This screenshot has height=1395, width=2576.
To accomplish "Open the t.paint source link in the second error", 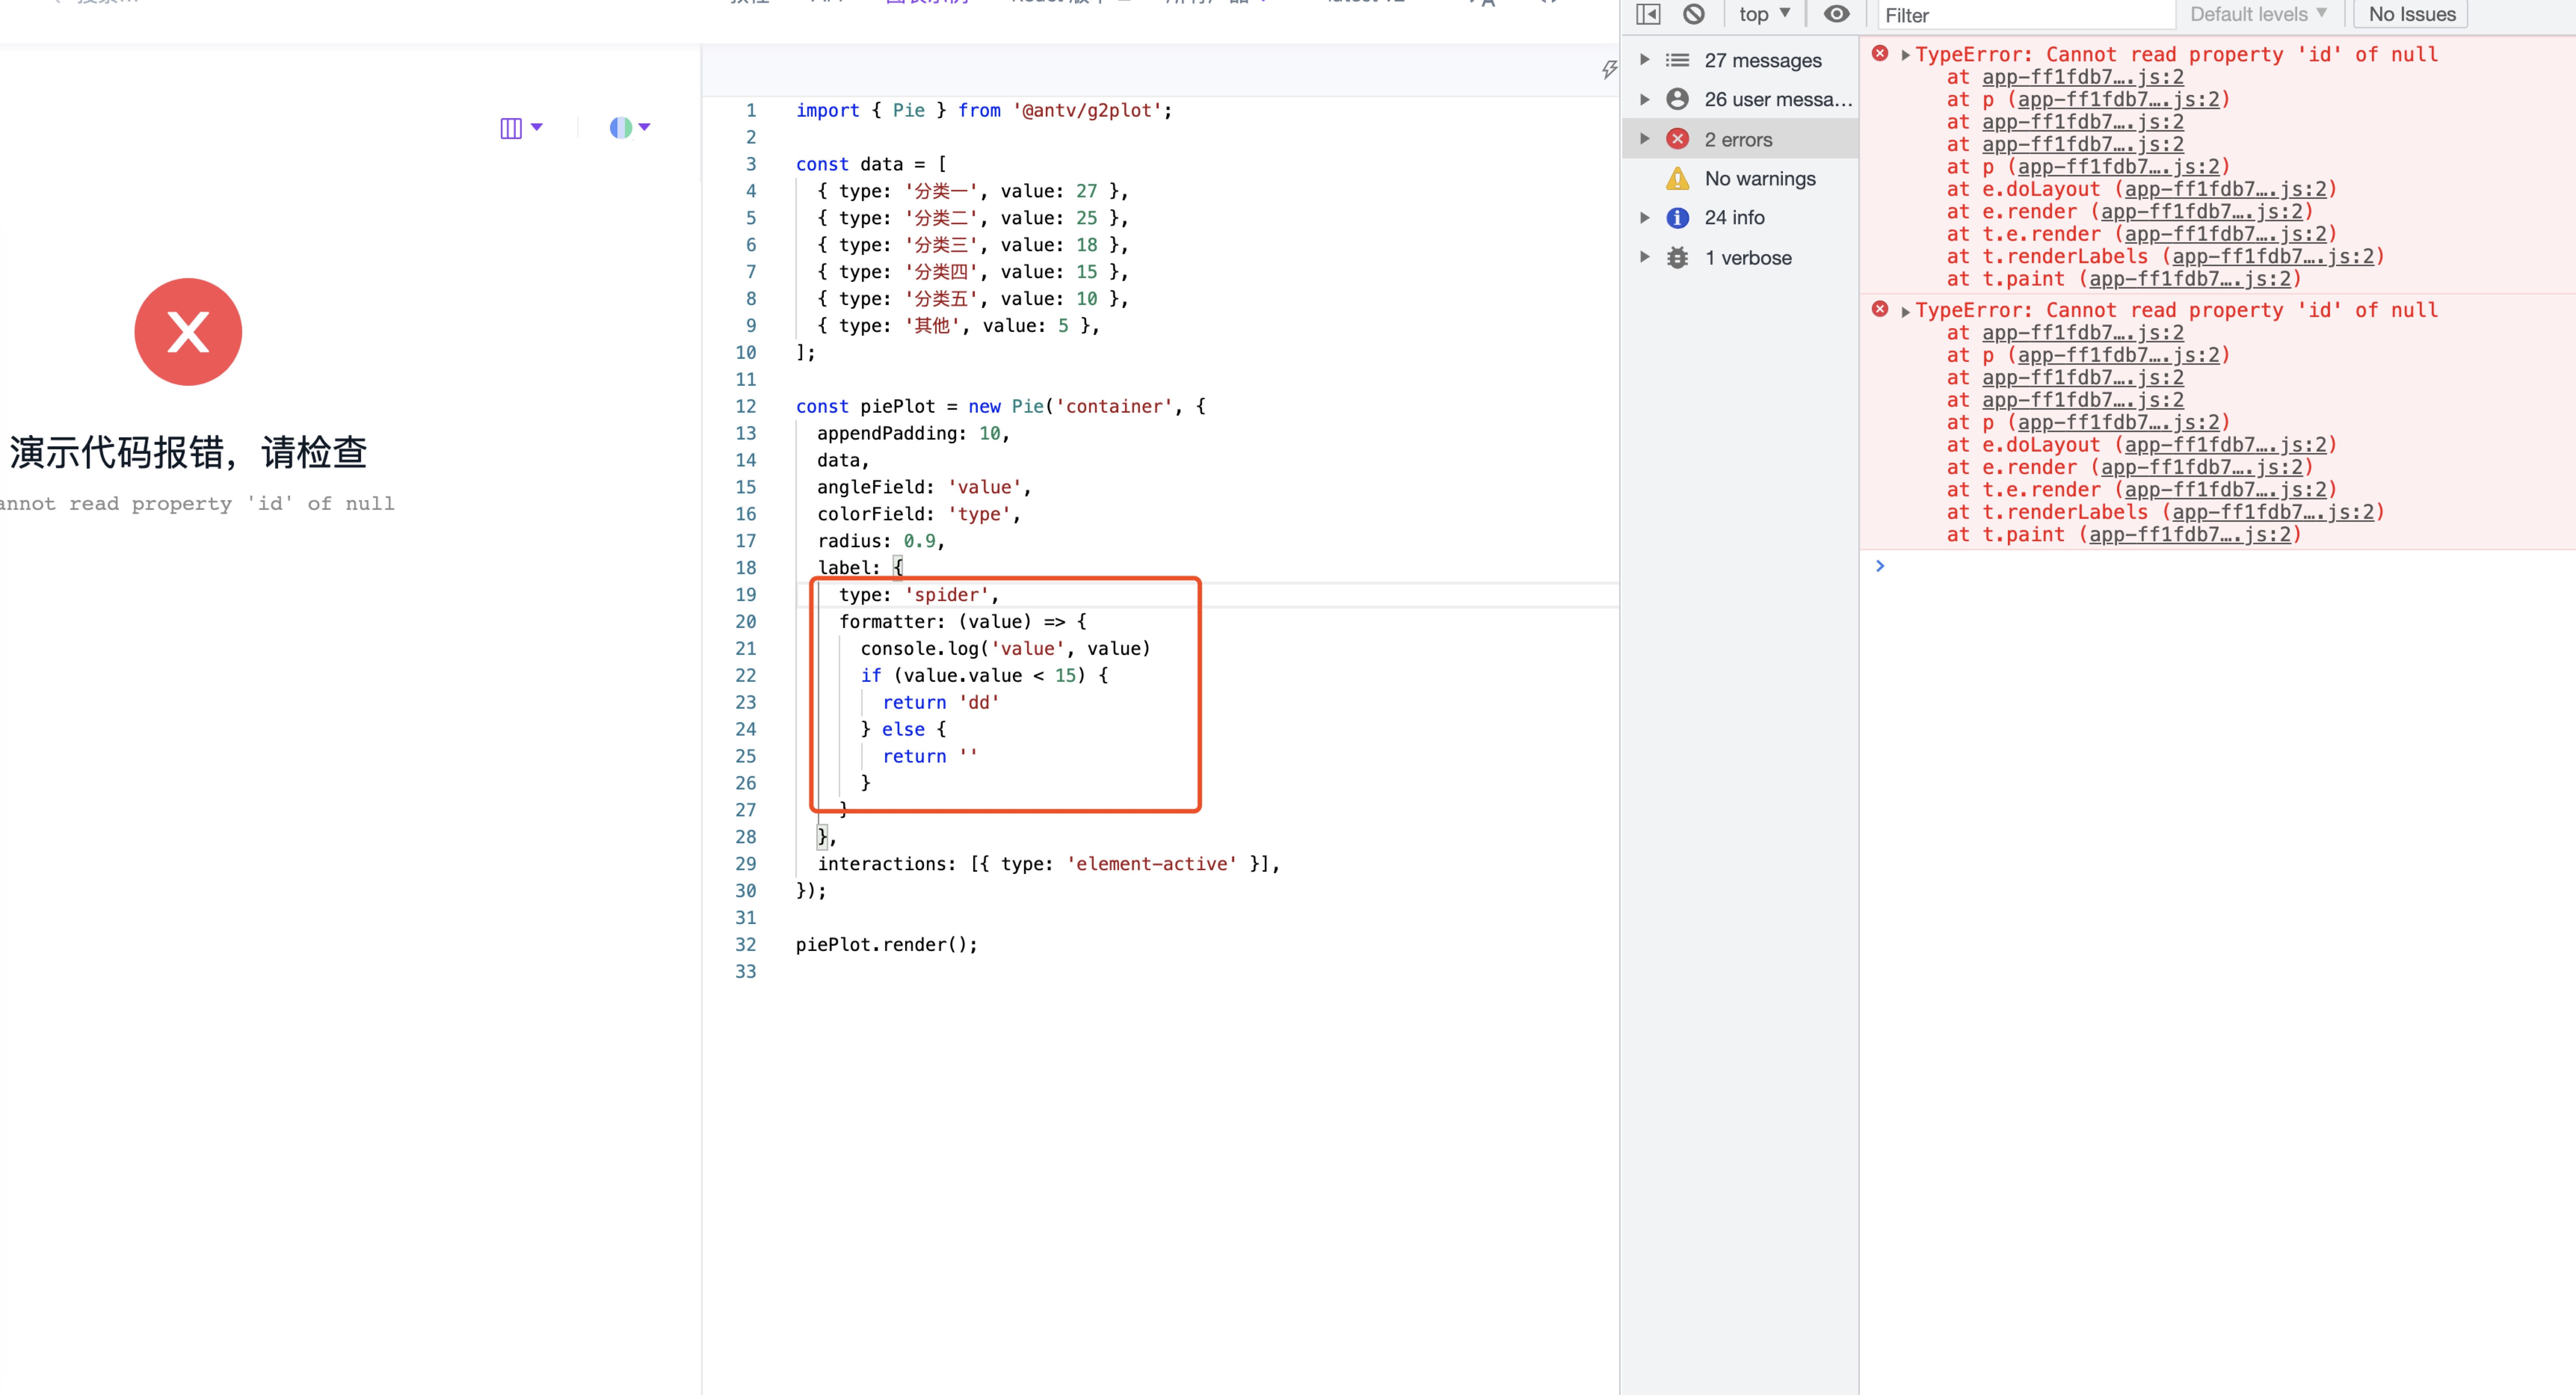I will (2189, 534).
